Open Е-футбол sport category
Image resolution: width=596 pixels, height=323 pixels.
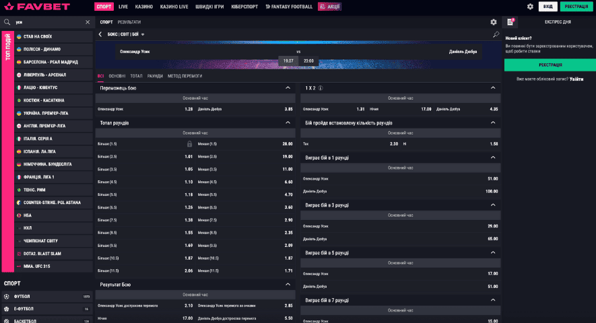pyautogui.click(x=47, y=309)
